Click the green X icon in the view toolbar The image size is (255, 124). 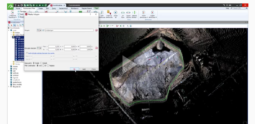(x=121, y=26)
